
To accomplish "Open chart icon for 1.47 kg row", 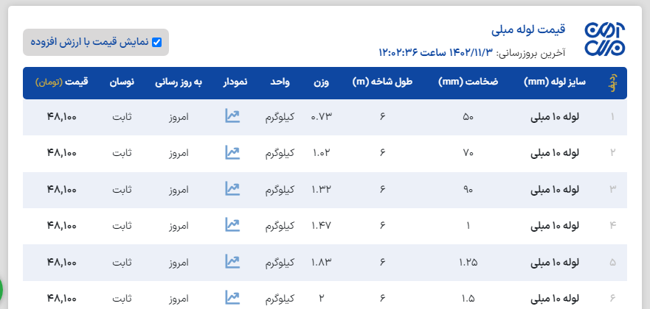I will click(233, 225).
